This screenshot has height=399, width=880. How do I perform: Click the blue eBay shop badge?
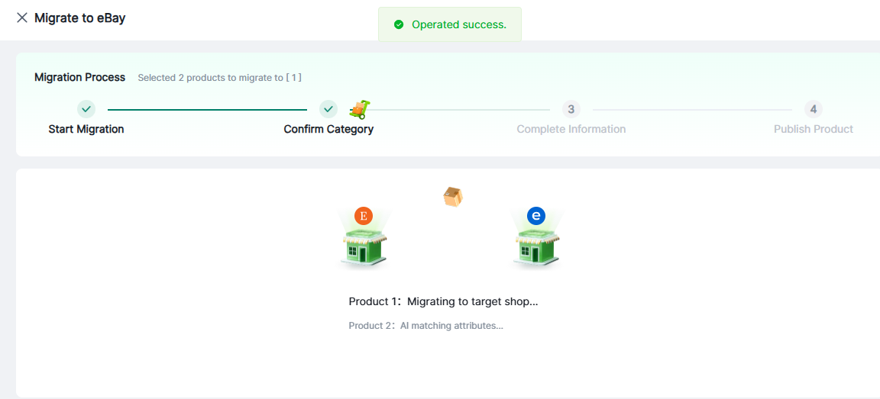click(x=536, y=216)
